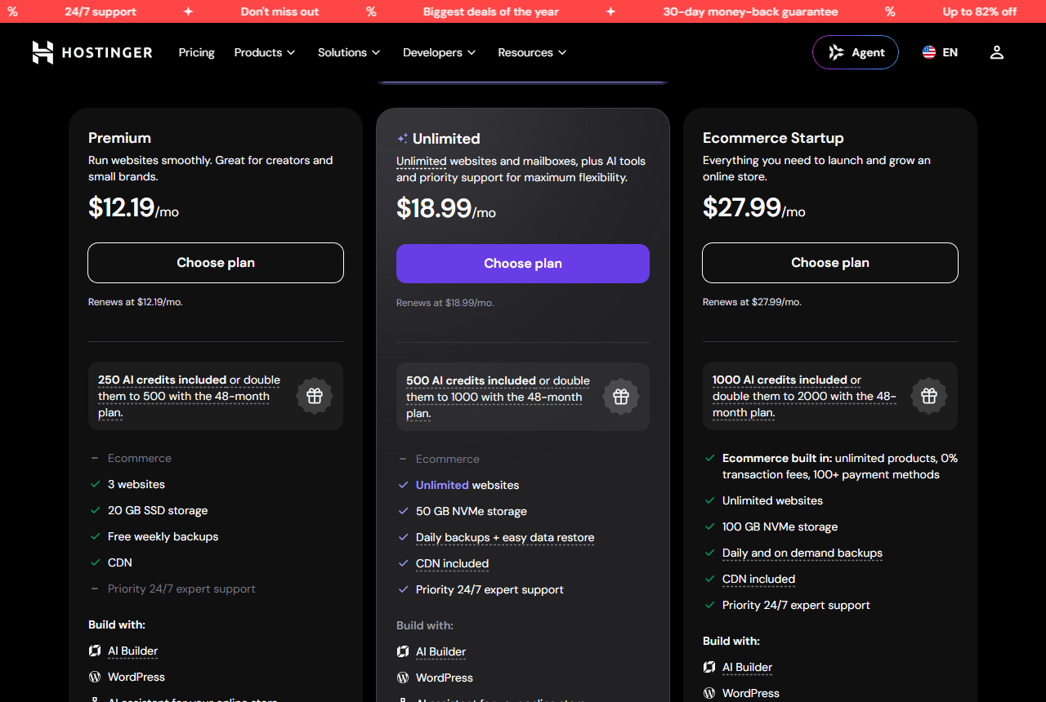This screenshot has height=702, width=1046.
Task: Expand the Developers dropdown menu
Action: coord(439,52)
